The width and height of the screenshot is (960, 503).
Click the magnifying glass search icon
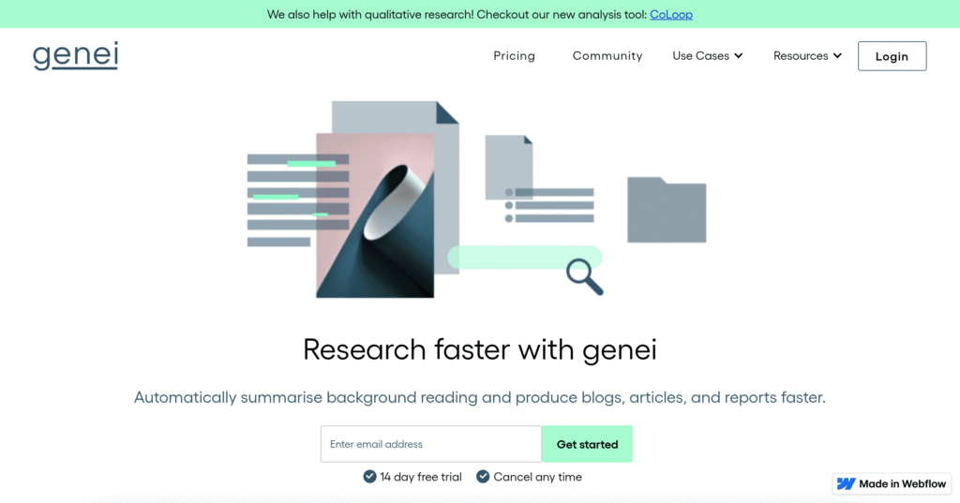pyautogui.click(x=583, y=275)
